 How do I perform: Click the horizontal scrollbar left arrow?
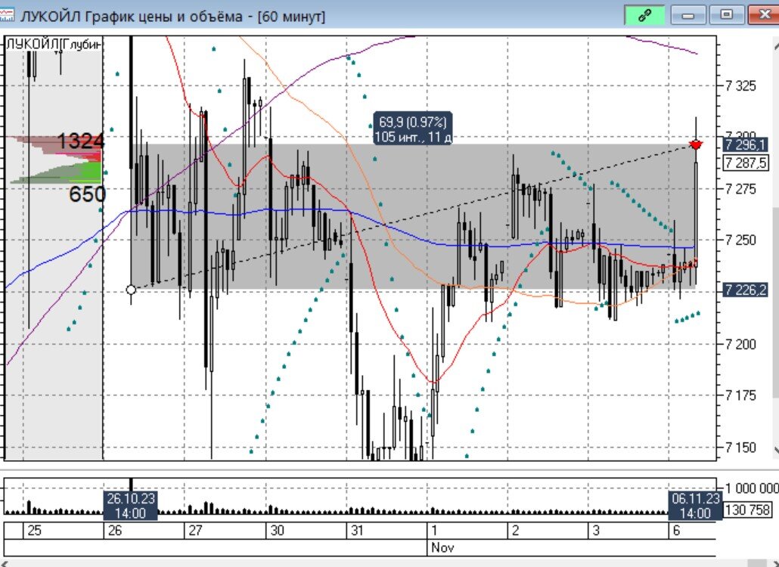point(4,564)
